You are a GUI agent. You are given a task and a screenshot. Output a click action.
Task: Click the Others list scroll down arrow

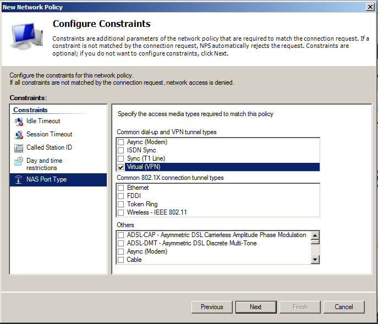[x=315, y=260]
